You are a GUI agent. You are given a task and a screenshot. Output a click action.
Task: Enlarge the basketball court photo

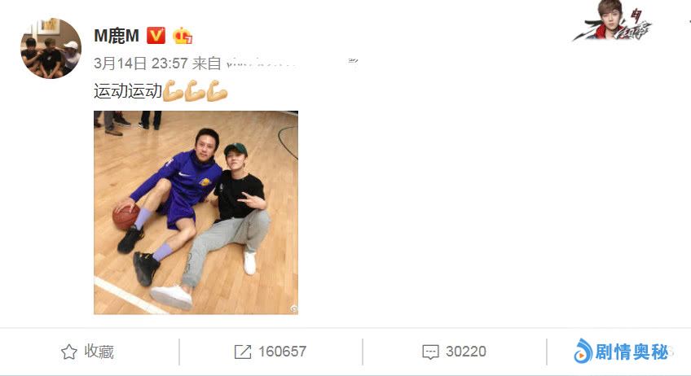196,212
